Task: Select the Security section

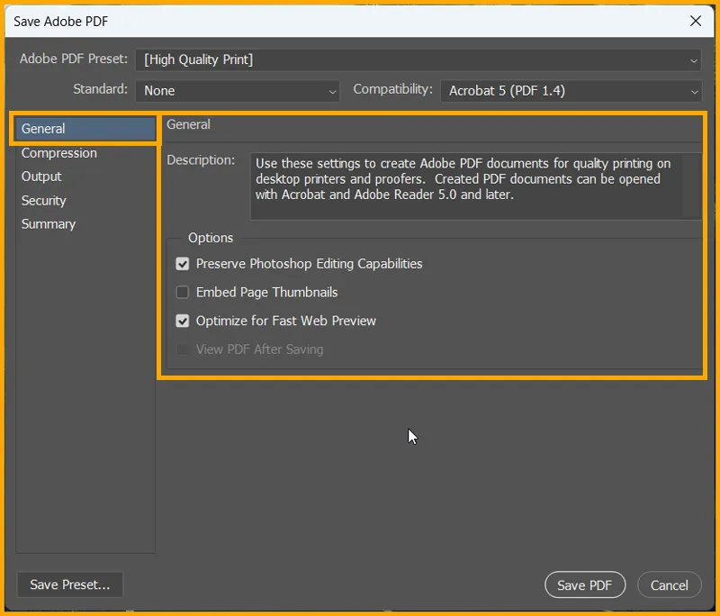Action: [43, 200]
